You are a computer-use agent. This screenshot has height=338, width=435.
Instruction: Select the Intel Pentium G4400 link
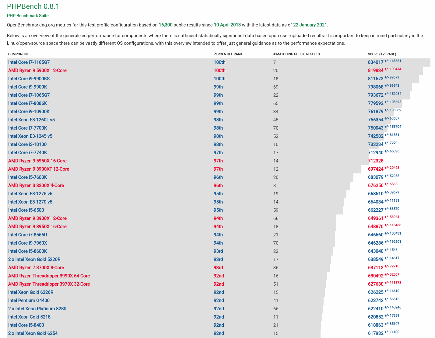(29, 301)
